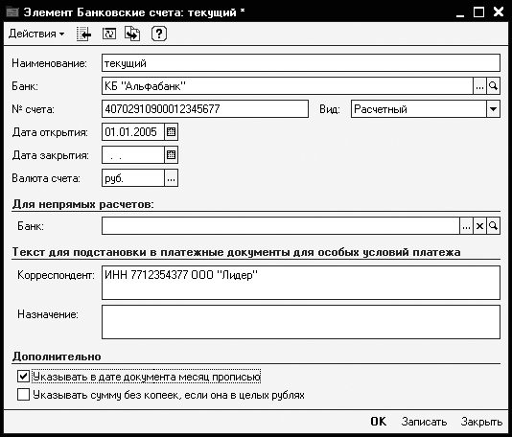Click the reread/refresh toolbar icon
This screenshot has height=437, width=512.
(x=108, y=34)
